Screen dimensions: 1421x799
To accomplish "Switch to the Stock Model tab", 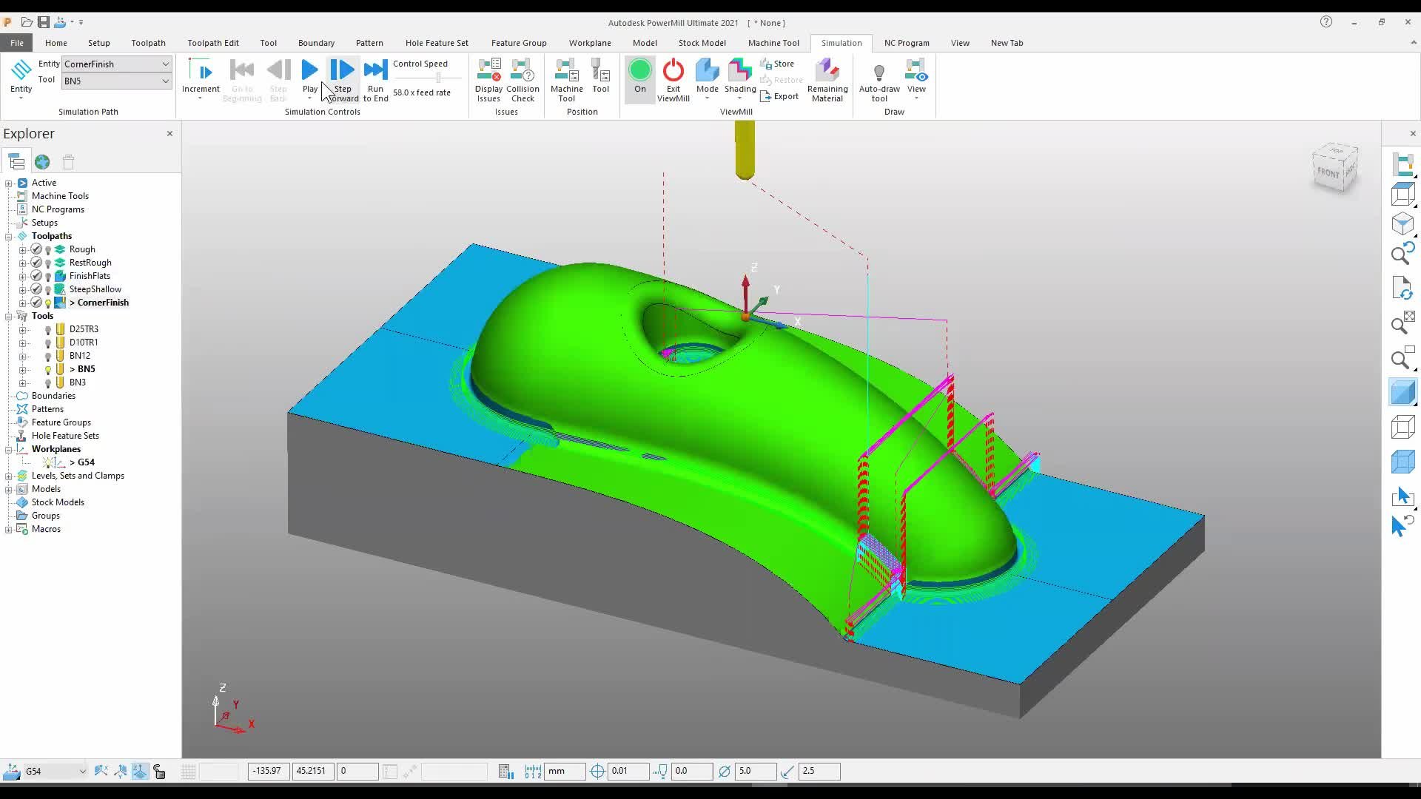I will 702,43.
